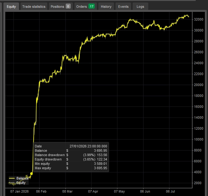Click the green 17 orders count badge

click(92, 6)
